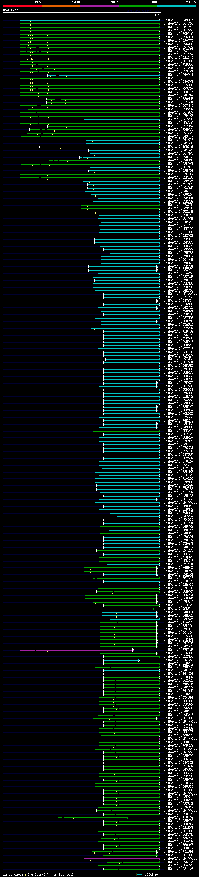Click the red 20% identity legend bar
This screenshot has width=199, height=877.
click(22, 6)
